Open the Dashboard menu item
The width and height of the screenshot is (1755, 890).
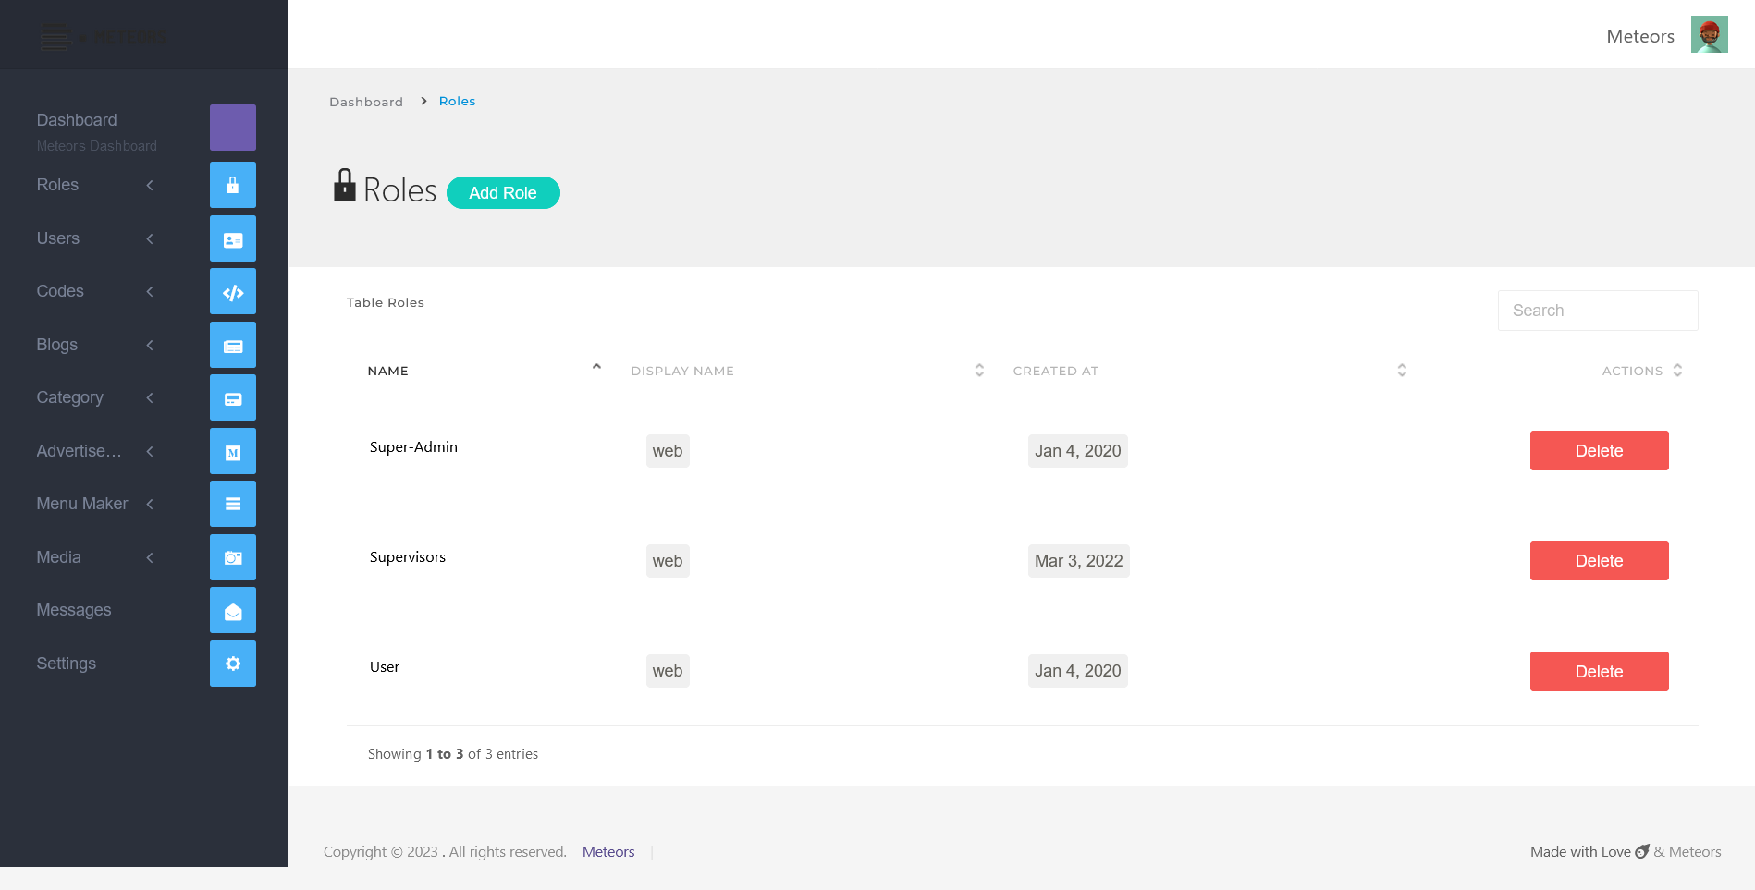coord(77,120)
